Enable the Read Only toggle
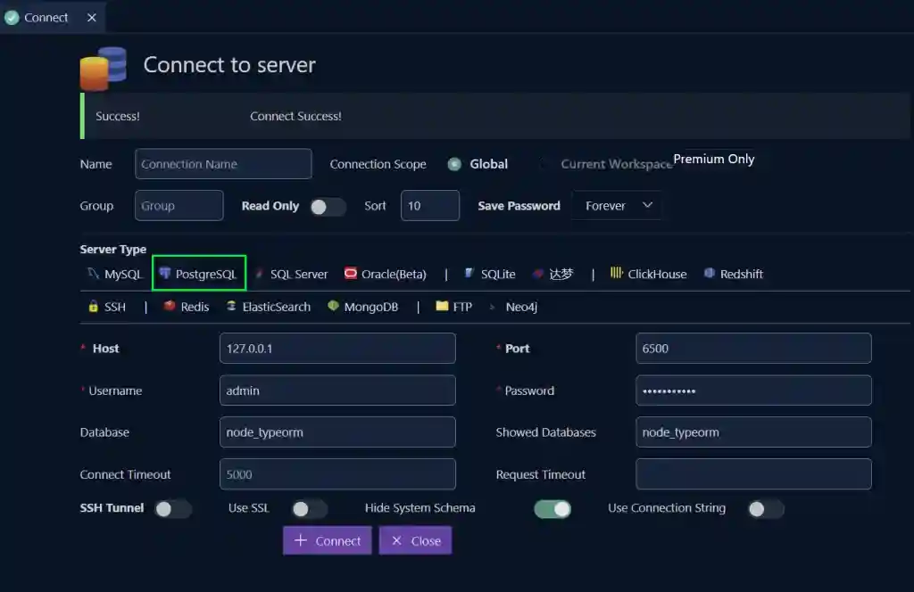Viewport: 914px width, 592px height. pyautogui.click(x=327, y=206)
